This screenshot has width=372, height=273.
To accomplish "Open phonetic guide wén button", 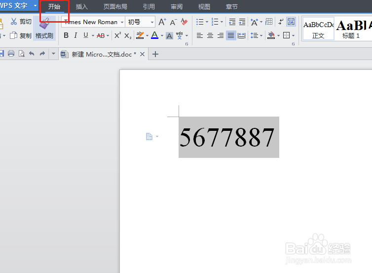I will click(x=180, y=35).
